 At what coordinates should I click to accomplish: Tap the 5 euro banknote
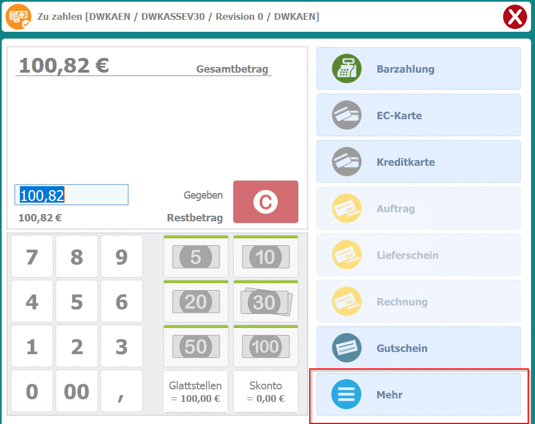[196, 257]
